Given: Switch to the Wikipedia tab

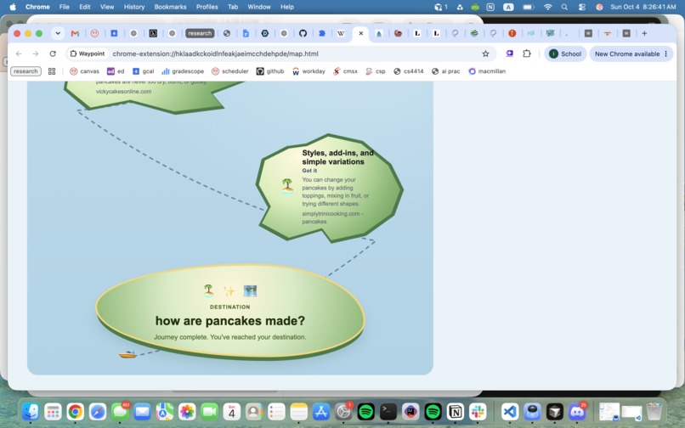Looking at the screenshot, I should pyautogui.click(x=341, y=33).
